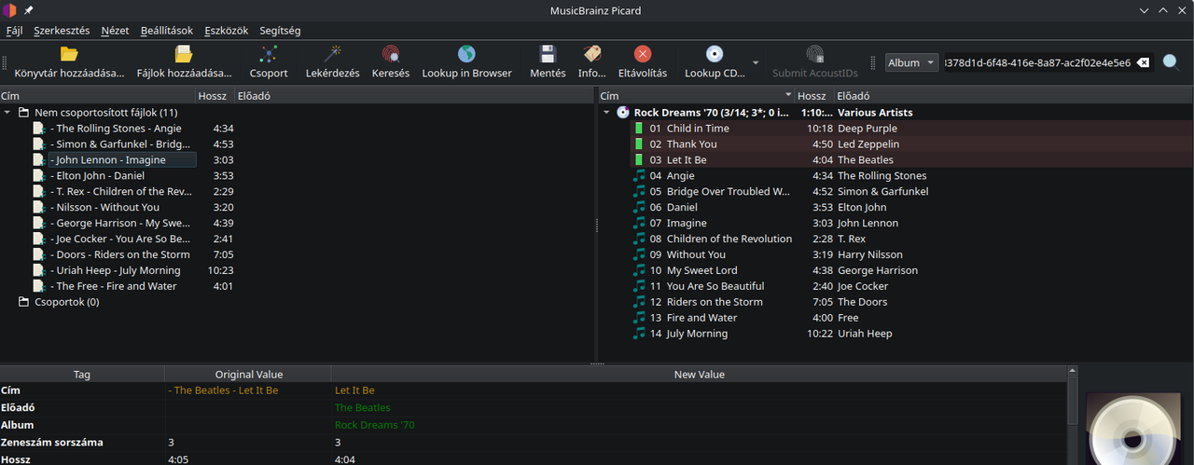Open the Szerkesztés menu

[x=62, y=30]
